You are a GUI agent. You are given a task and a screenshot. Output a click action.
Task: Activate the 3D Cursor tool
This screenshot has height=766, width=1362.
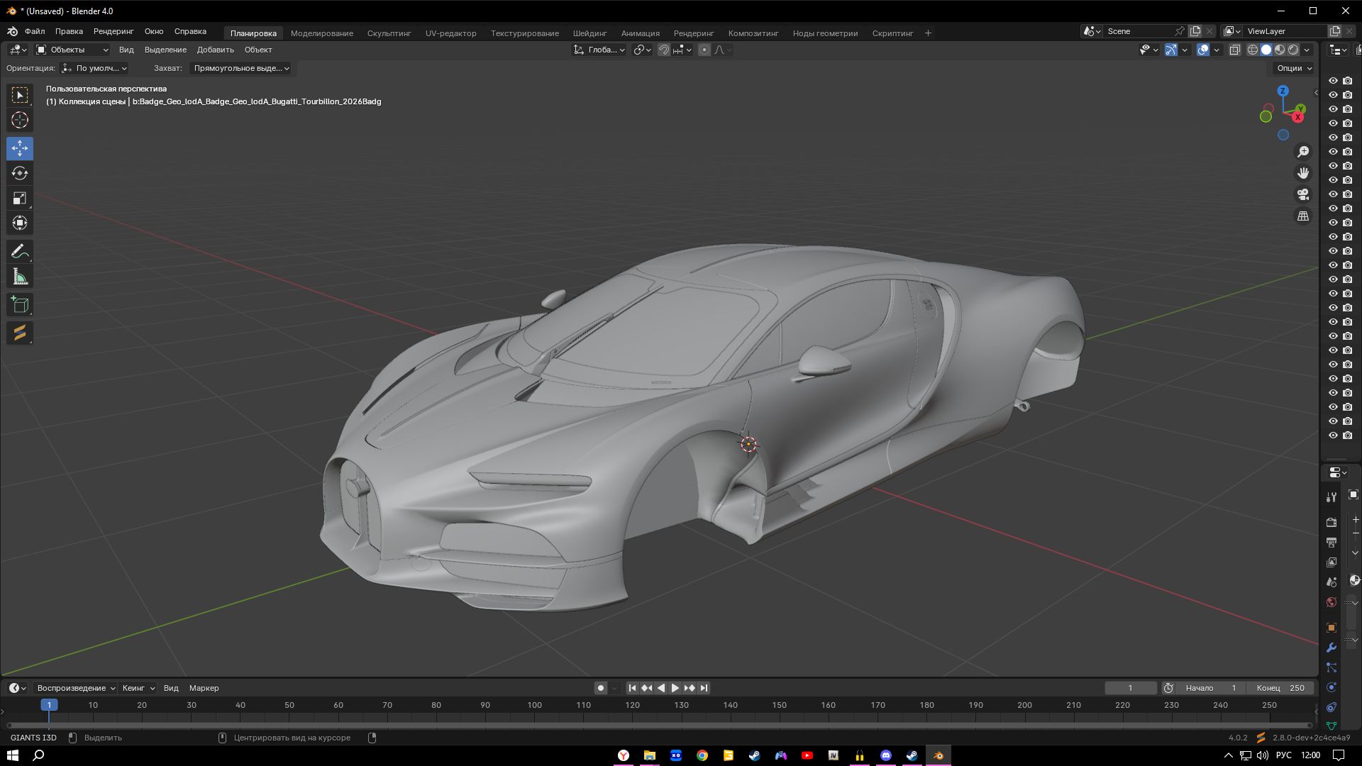coord(20,120)
